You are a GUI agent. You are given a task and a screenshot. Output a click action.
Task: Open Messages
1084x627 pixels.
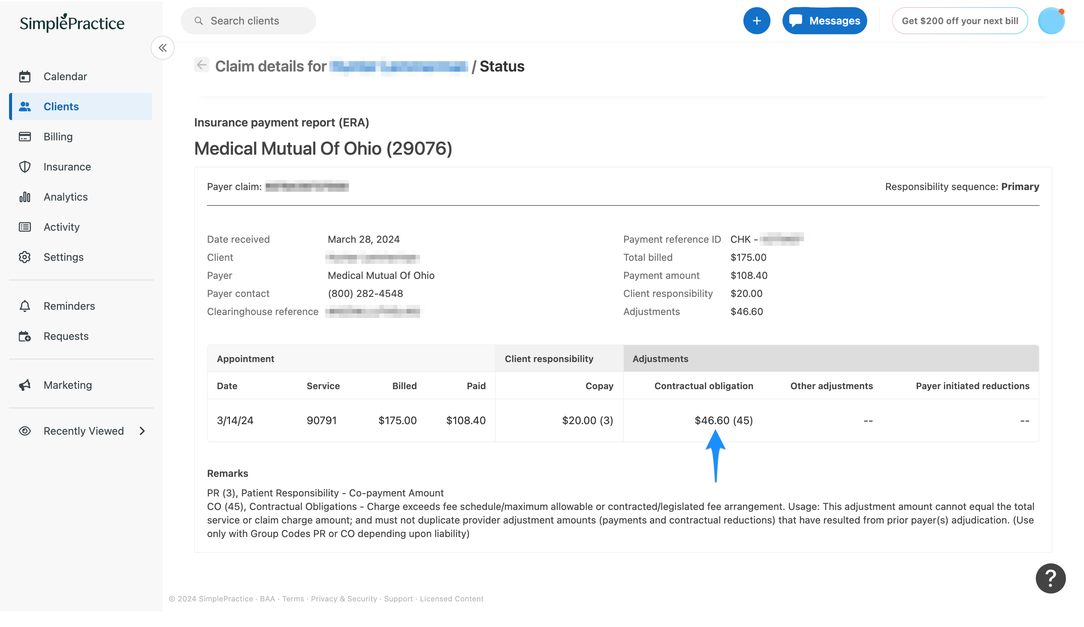[x=825, y=21]
